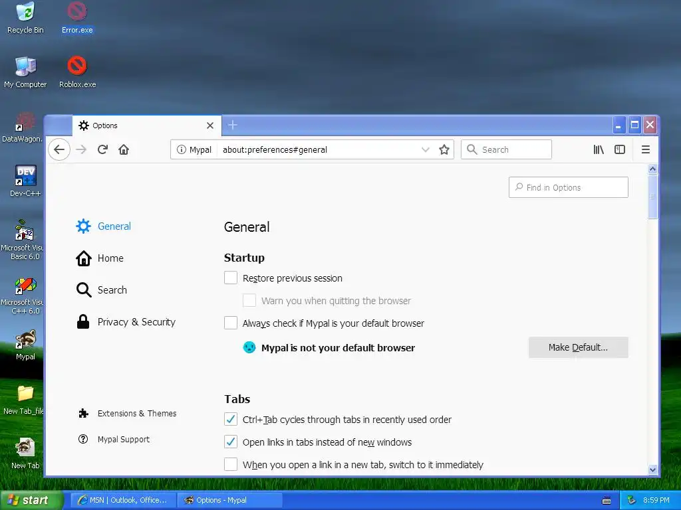Select Roblox.exe desktop icon
The width and height of the screenshot is (681, 510).
(x=77, y=72)
